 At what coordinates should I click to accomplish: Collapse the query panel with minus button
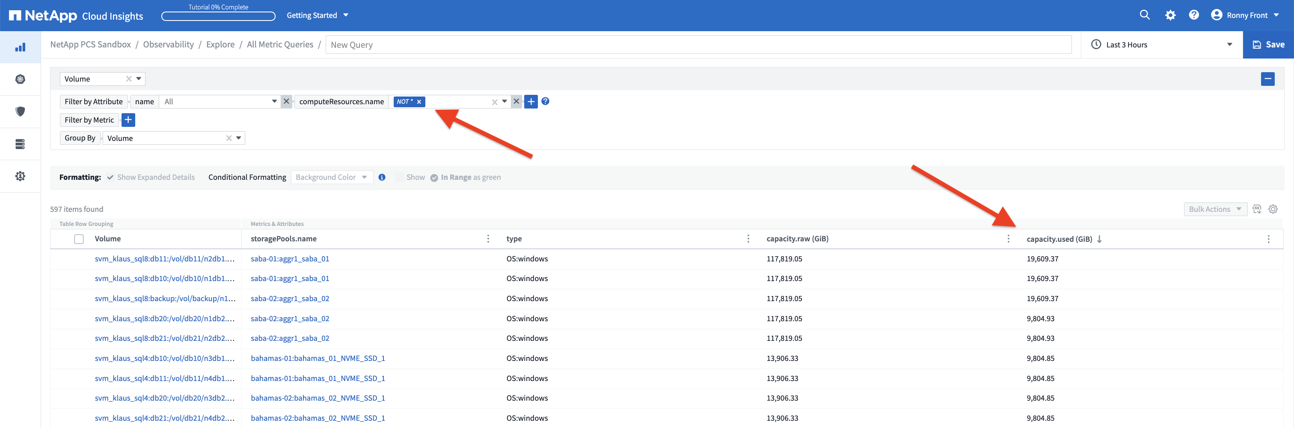[x=1267, y=79]
